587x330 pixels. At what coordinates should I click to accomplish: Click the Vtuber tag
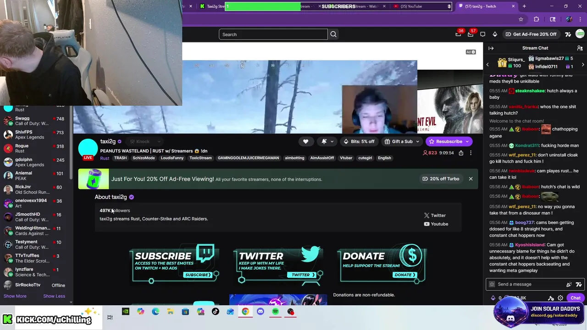tap(346, 158)
